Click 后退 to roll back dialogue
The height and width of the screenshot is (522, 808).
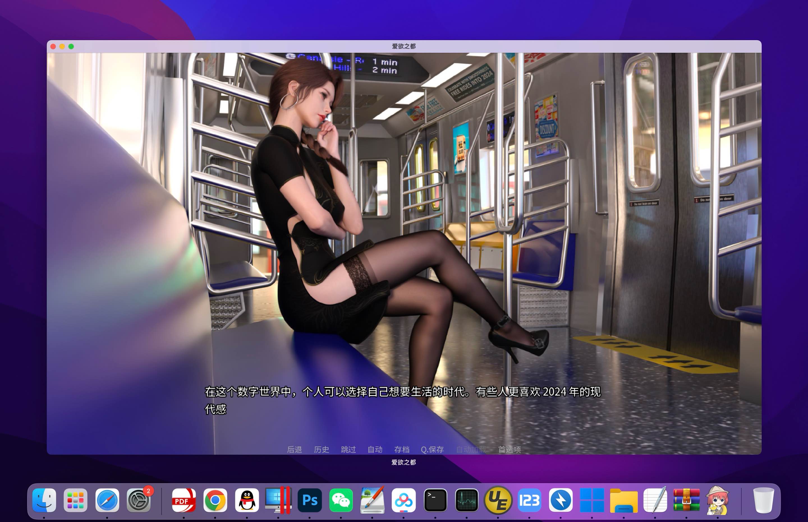(x=294, y=449)
